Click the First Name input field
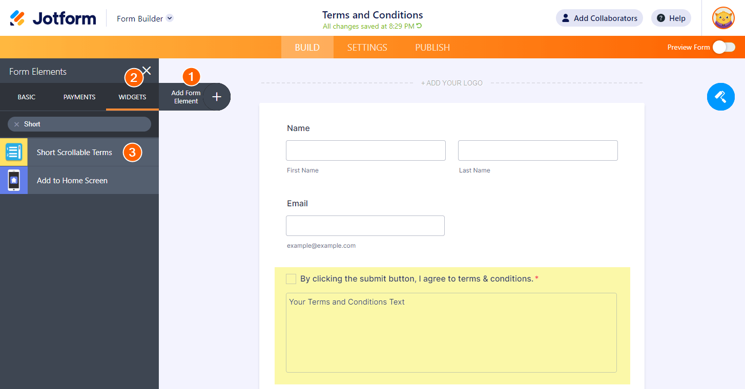The height and width of the screenshot is (389, 745). point(365,150)
